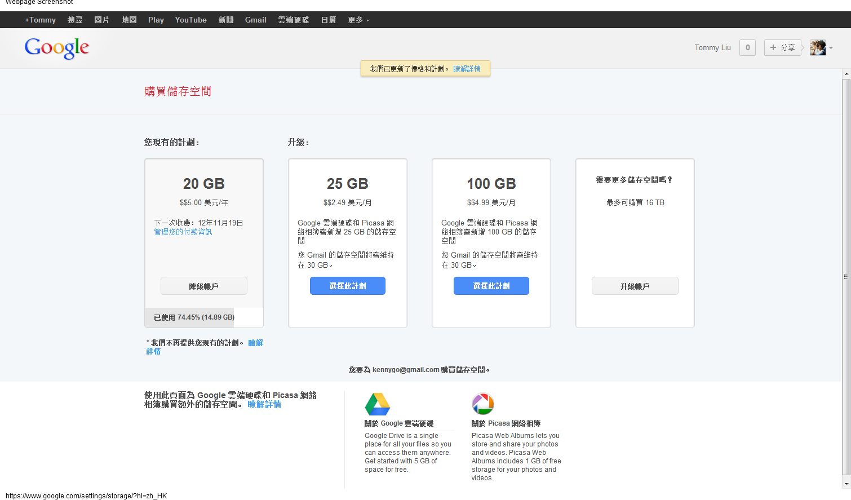Open 瞭解詳情 link beside Picasa storage description

tap(264, 405)
